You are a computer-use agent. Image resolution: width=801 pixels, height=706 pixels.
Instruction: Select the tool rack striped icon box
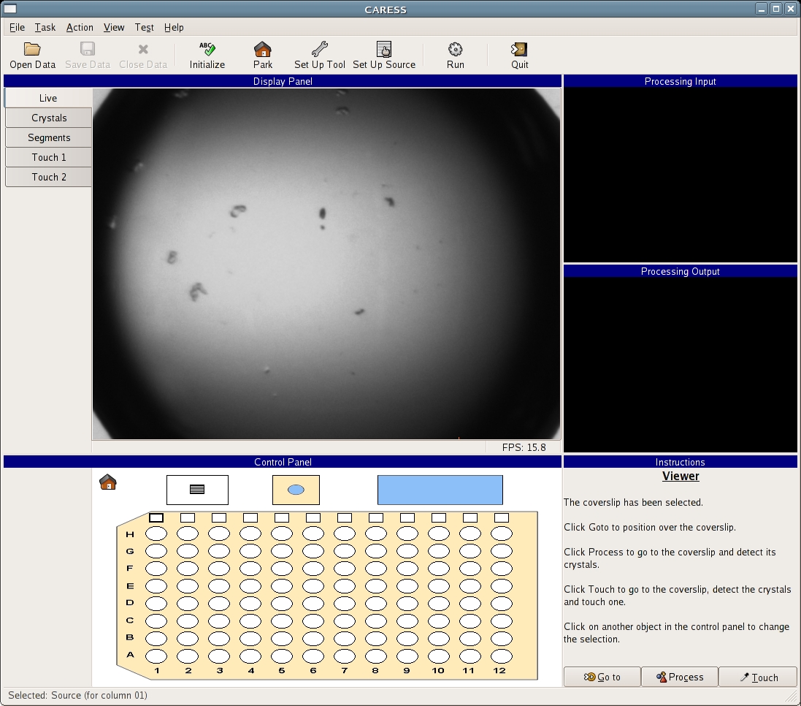tap(197, 490)
